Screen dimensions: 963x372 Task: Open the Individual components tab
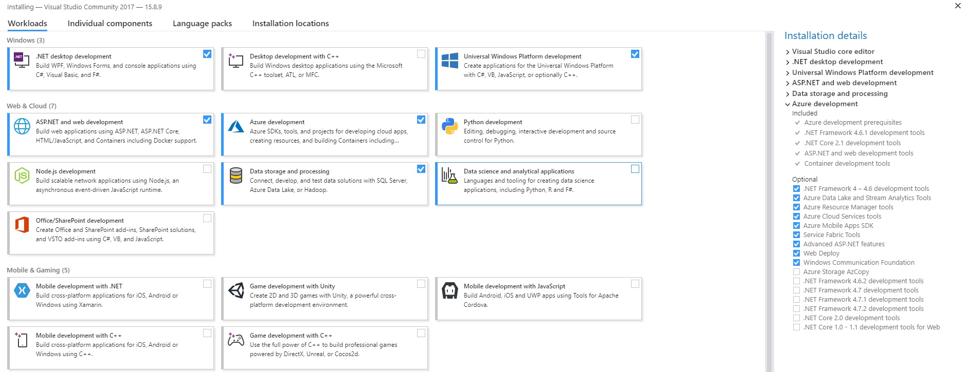[110, 24]
